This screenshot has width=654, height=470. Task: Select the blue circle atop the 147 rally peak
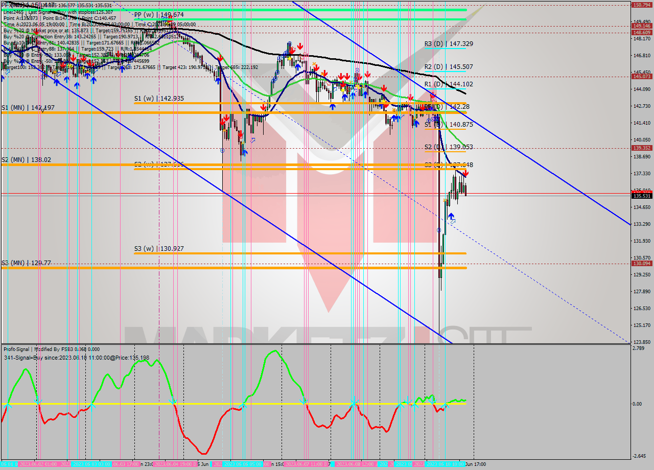coord(289,44)
